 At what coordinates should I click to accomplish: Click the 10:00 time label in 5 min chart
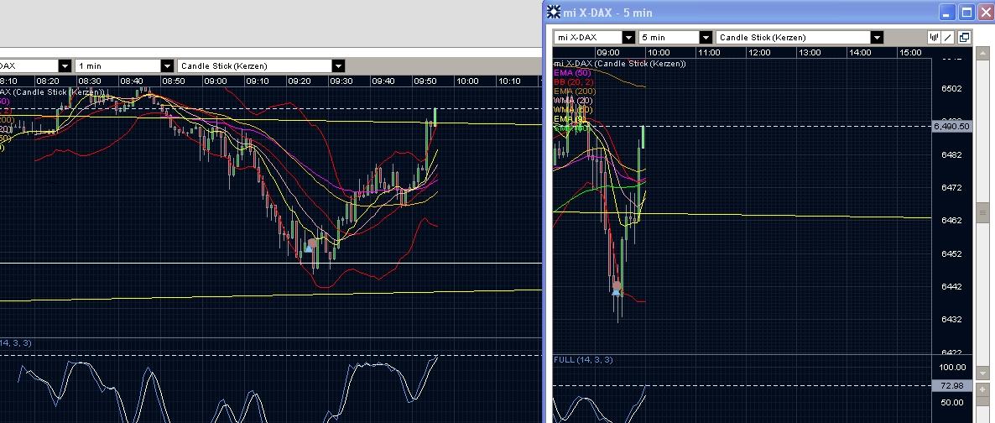point(658,53)
